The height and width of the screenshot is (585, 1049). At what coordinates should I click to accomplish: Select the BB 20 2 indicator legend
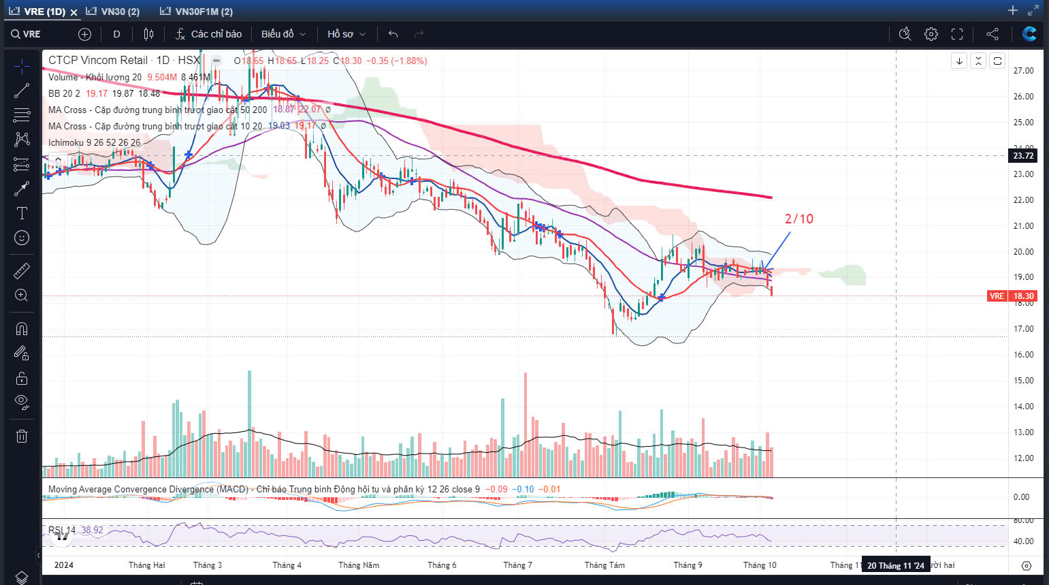64,93
